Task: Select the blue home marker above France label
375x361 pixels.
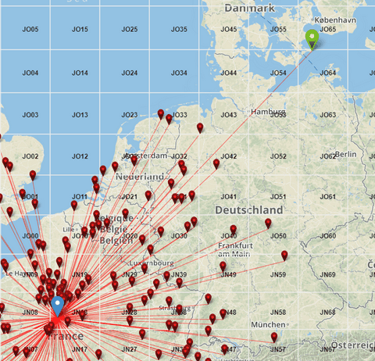Action: tap(58, 306)
